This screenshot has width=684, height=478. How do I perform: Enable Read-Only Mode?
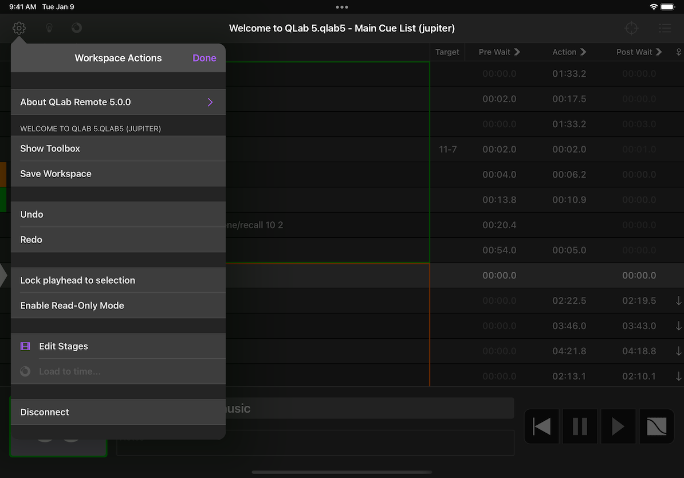[72, 305]
